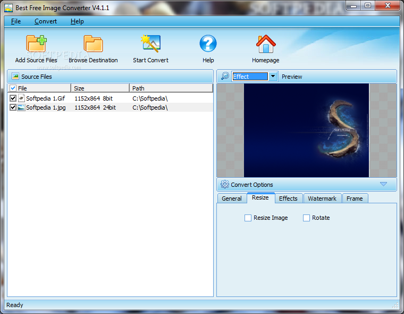
Task: Click the Source Files panel picture icon
Action: 15,76
